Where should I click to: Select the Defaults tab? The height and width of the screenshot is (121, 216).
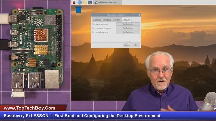coord(127,20)
